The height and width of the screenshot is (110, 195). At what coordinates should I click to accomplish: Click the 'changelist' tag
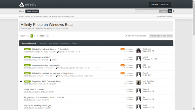pyautogui.click(x=70, y=52)
